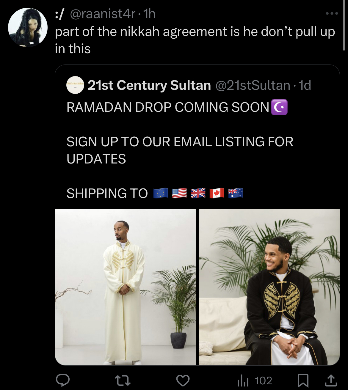This screenshot has height=390, width=348.
Task: Click the SHIPPING TO flags line
Action: 155,193
